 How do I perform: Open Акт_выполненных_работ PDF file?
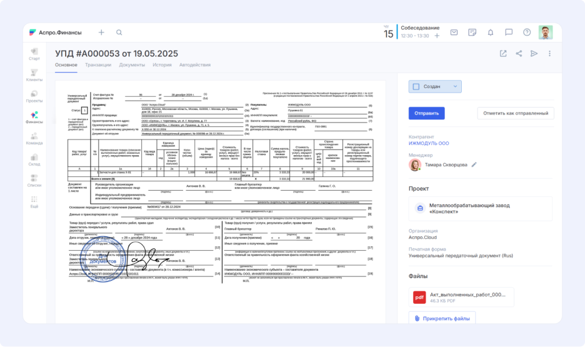pos(461,297)
